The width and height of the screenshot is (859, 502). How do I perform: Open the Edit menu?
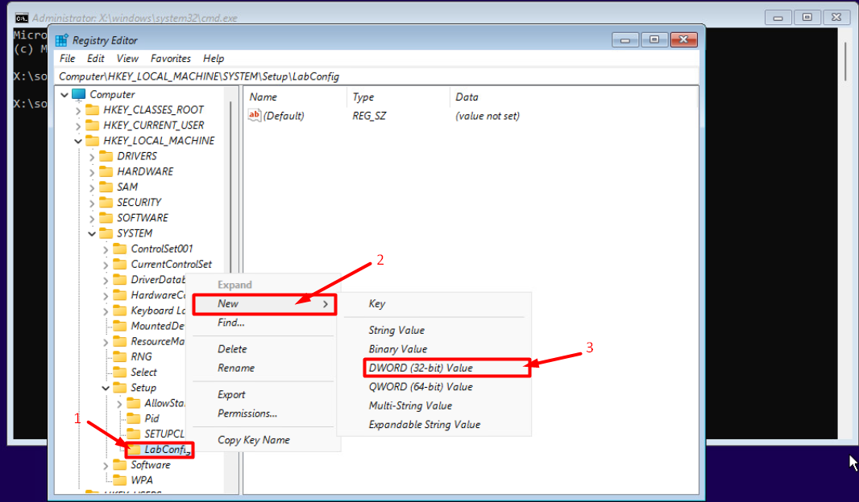click(x=95, y=58)
